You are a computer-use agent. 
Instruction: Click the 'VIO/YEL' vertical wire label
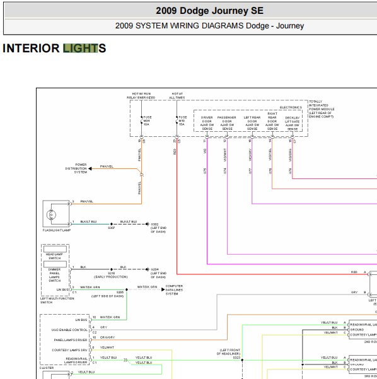coord(270,155)
